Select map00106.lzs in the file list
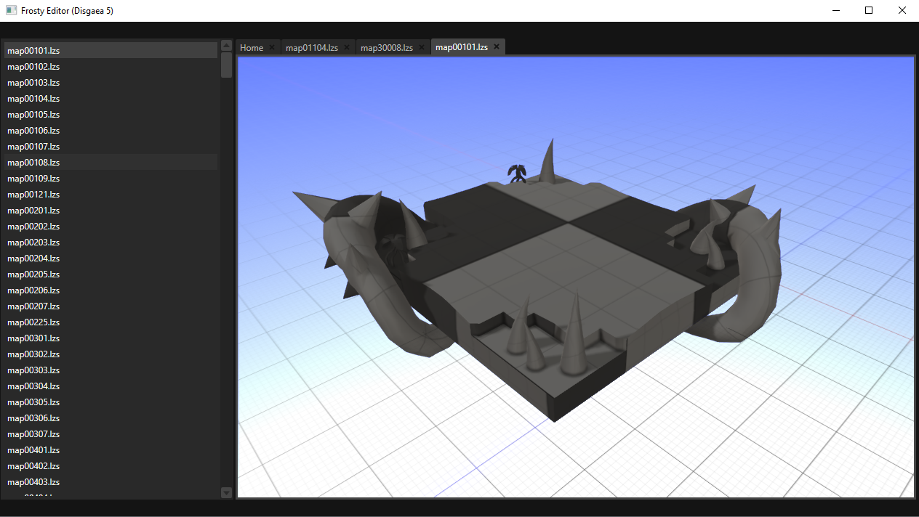This screenshot has width=919, height=517. click(111, 130)
